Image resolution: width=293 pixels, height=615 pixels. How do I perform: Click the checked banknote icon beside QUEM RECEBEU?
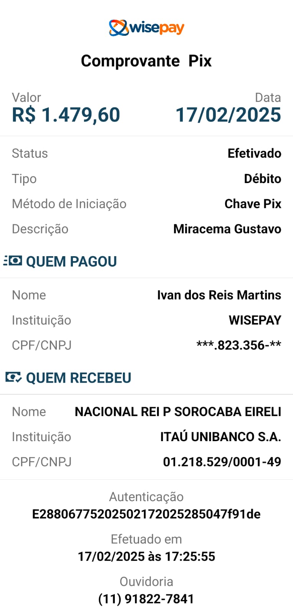tap(13, 378)
